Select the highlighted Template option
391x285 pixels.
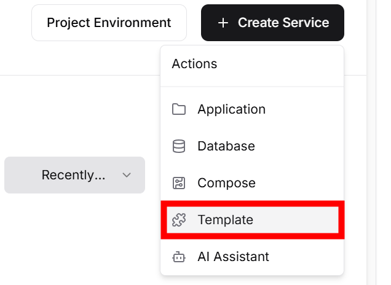click(252, 220)
